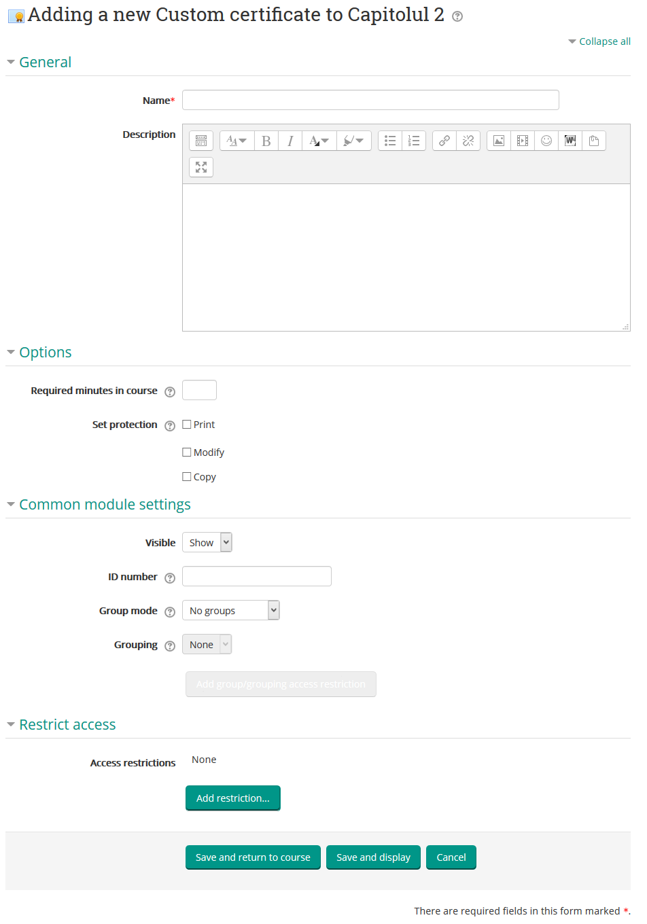Click Save and return to course
647x924 pixels.
pyautogui.click(x=253, y=857)
